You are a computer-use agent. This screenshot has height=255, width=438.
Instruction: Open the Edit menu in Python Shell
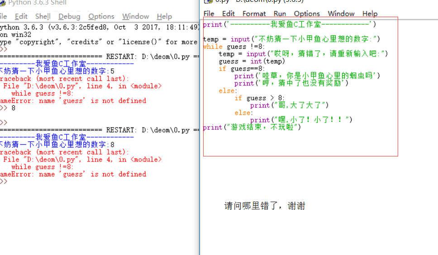click(21, 16)
